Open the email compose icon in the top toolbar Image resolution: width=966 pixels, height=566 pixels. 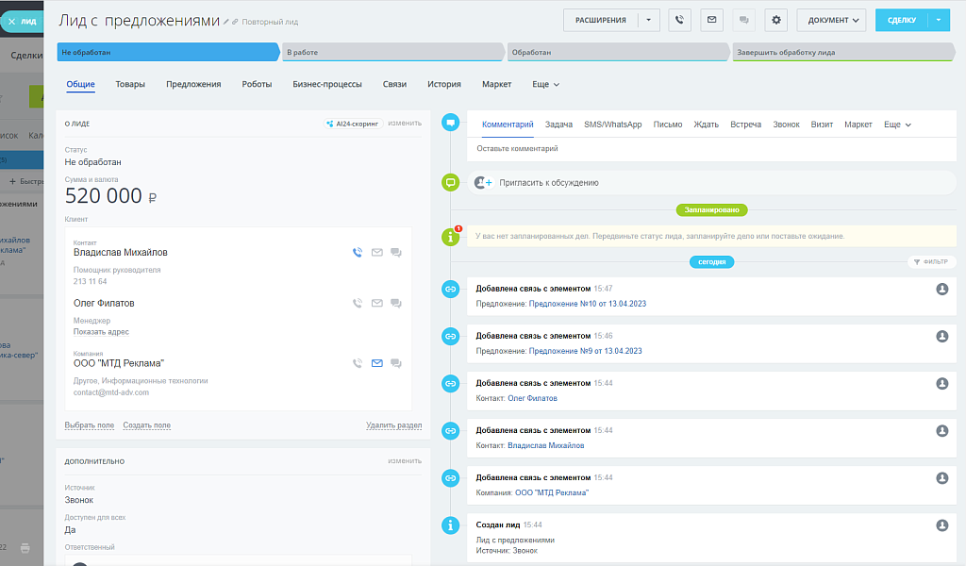[x=711, y=19]
